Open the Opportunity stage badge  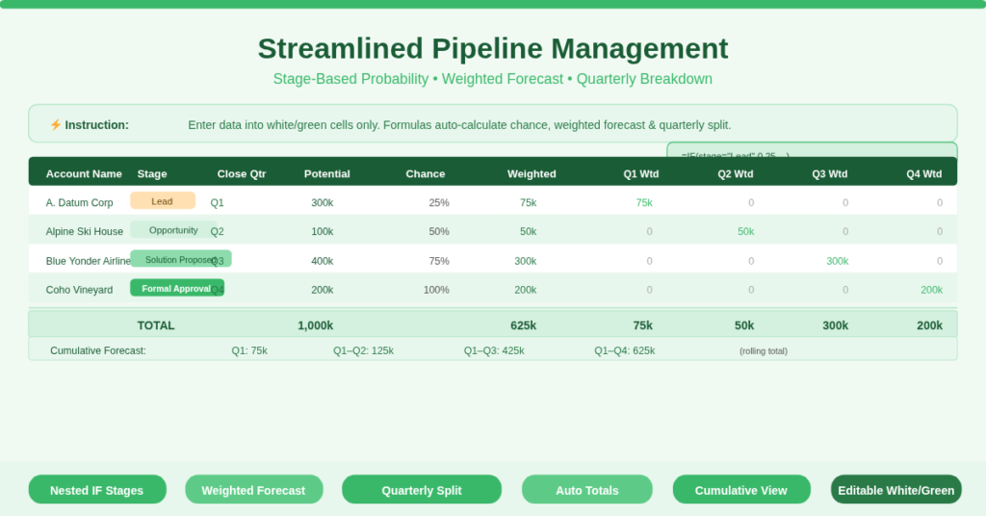click(x=173, y=230)
